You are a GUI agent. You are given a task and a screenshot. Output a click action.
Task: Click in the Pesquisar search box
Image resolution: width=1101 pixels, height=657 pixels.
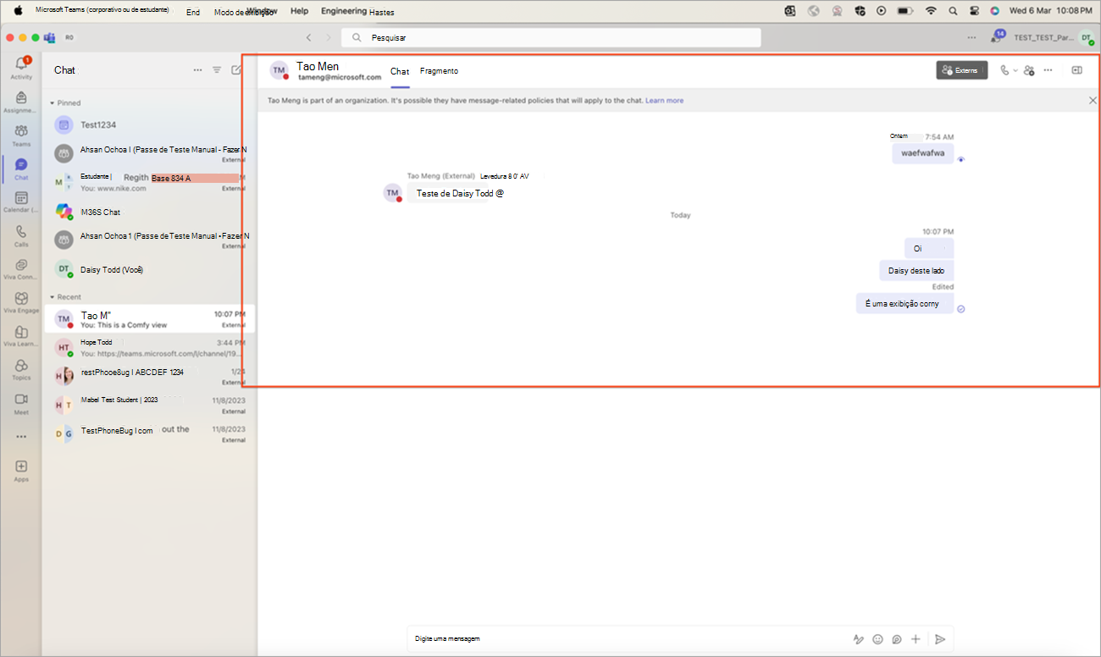point(550,37)
